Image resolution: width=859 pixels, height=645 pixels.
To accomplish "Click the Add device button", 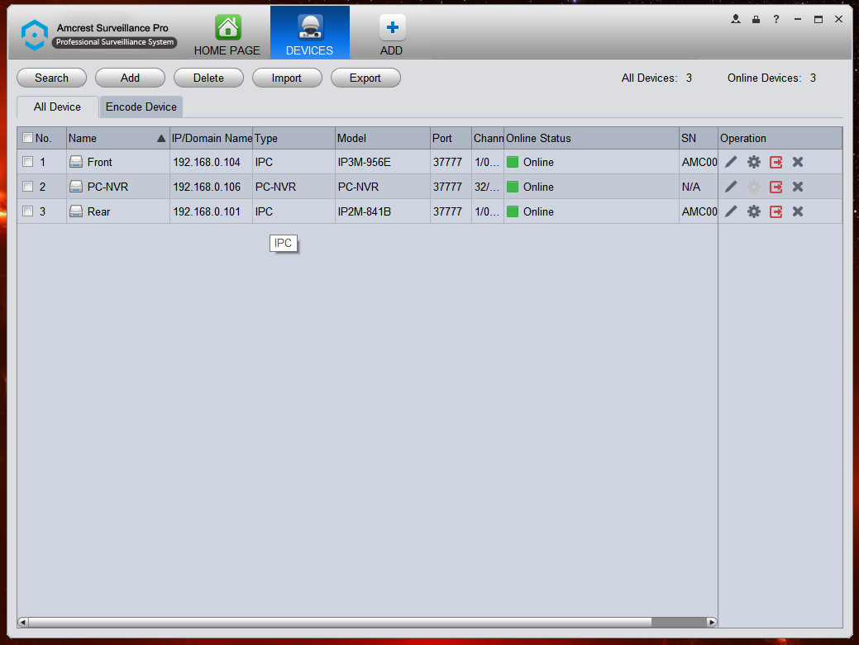I will pos(131,78).
